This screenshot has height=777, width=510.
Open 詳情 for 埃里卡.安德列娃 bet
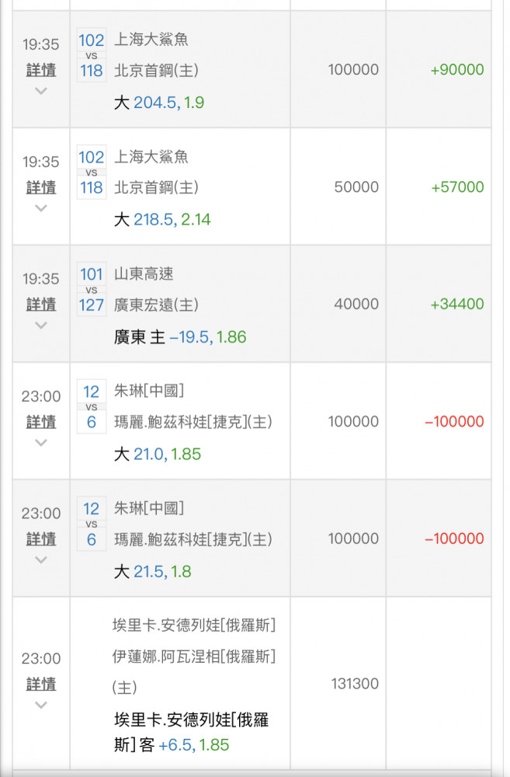tap(41, 684)
